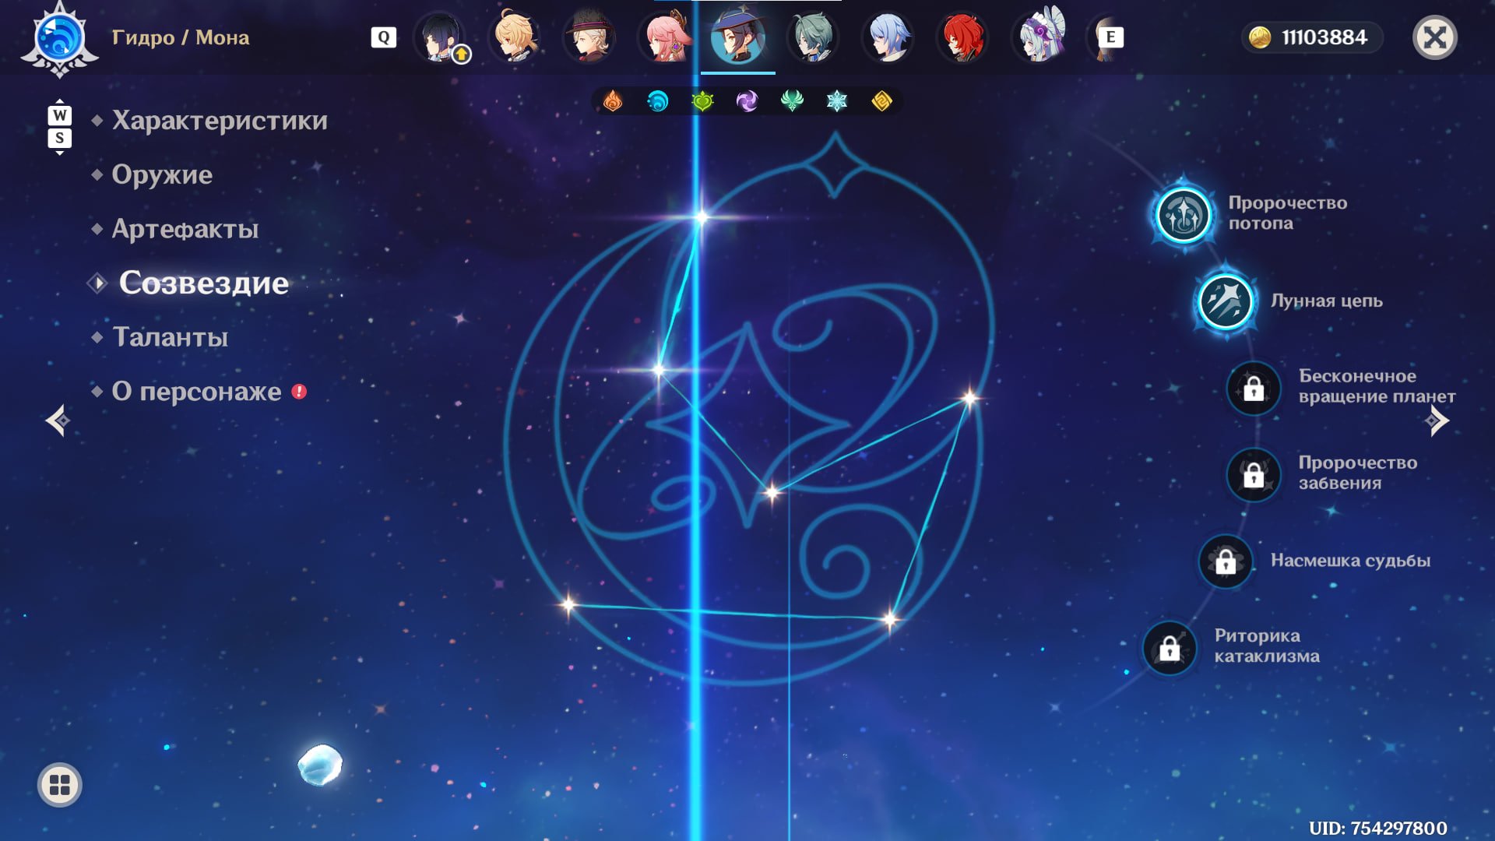The width and height of the screenshot is (1495, 841).
Task: Select the pink-haired character portrait
Action: coord(664,37)
